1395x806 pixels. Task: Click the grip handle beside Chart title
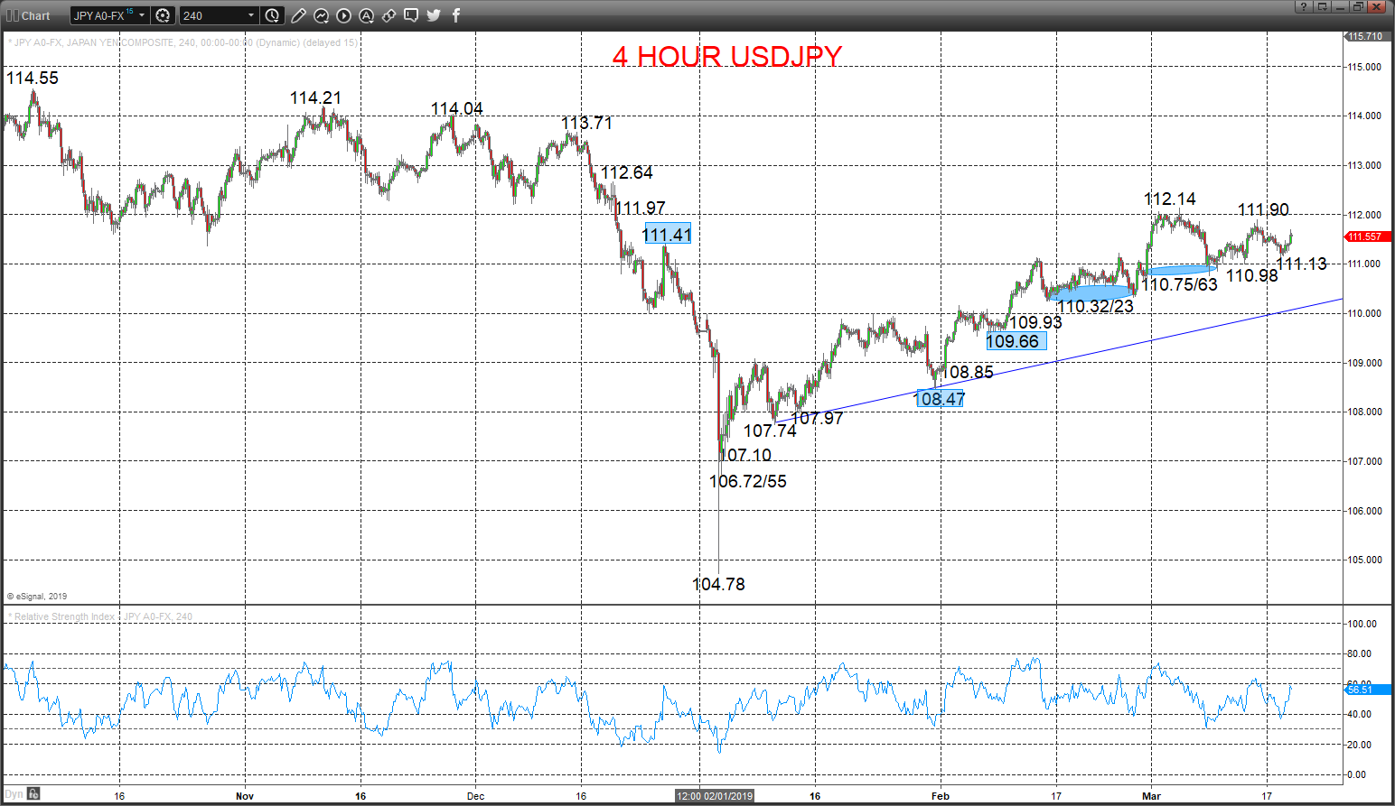tap(12, 15)
